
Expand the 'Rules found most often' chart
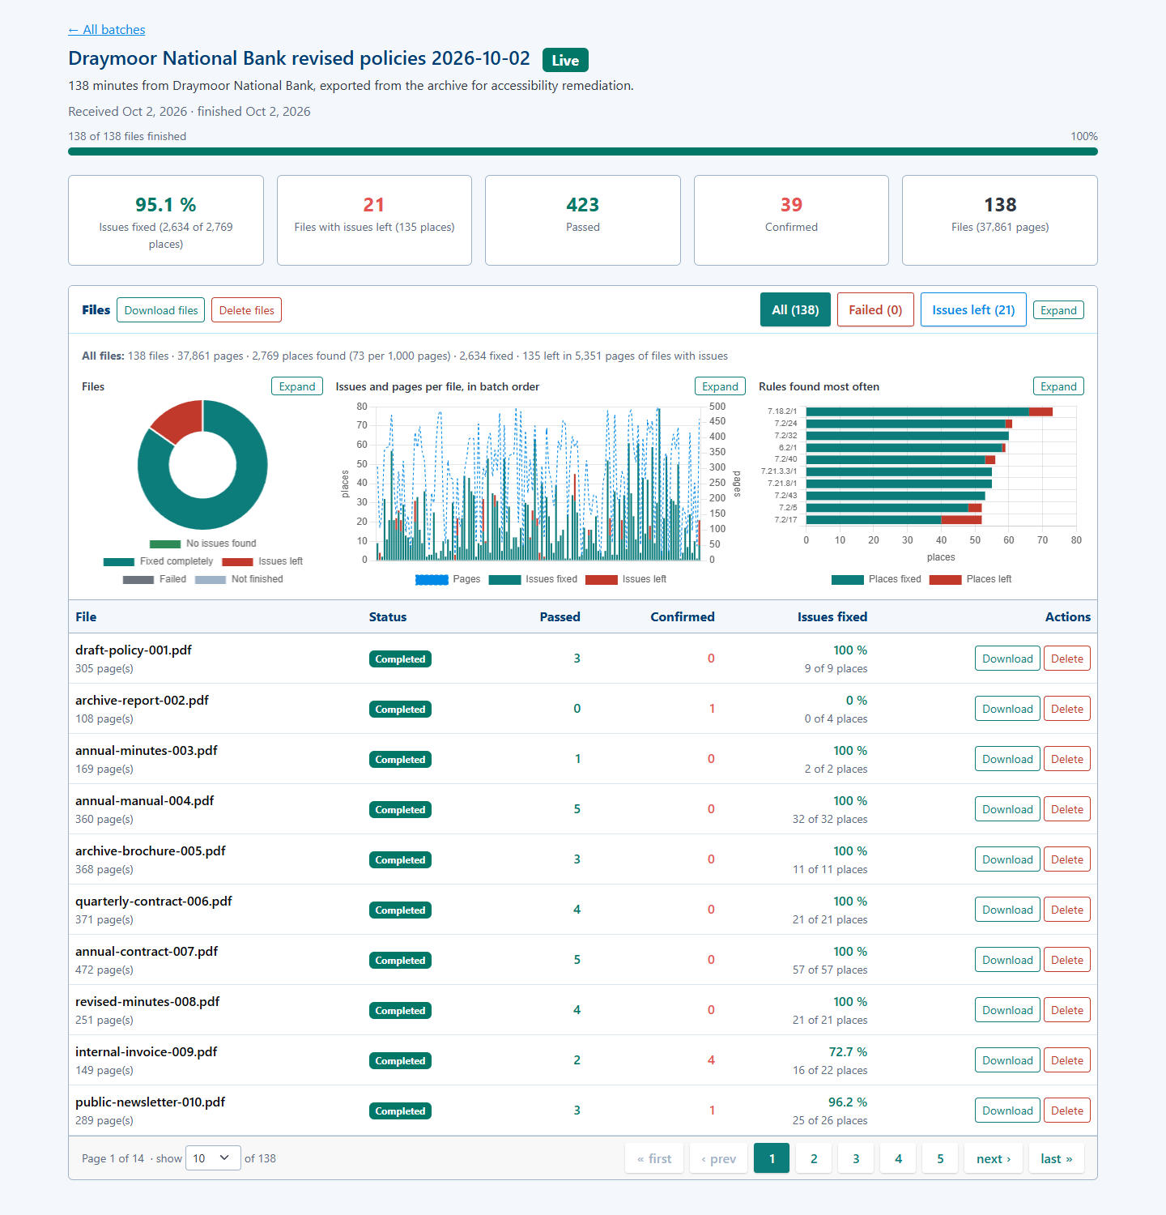pos(1058,386)
